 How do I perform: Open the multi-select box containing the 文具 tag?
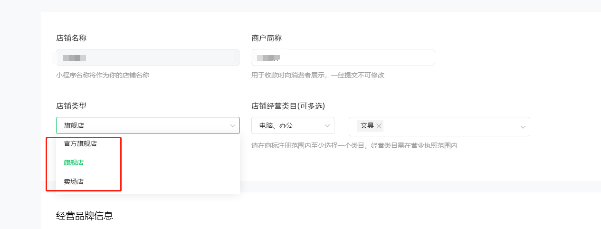[x=439, y=126]
